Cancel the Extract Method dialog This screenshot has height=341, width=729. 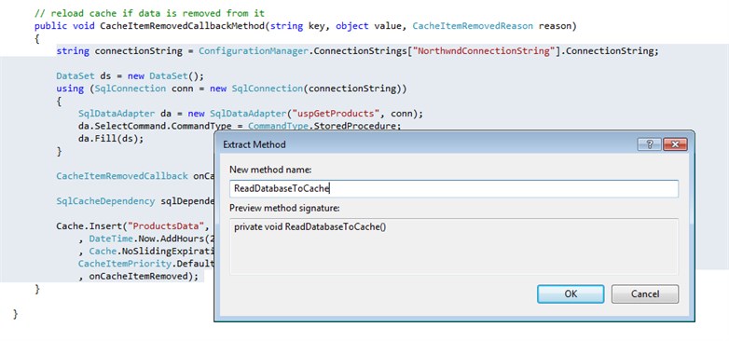pyautogui.click(x=645, y=294)
